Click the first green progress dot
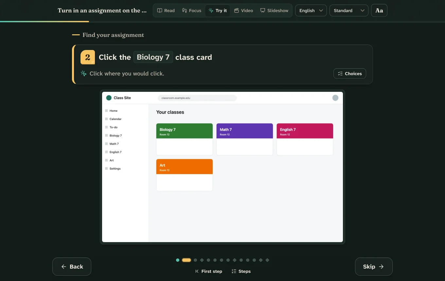This screenshot has height=281, width=445. pyautogui.click(x=178, y=260)
